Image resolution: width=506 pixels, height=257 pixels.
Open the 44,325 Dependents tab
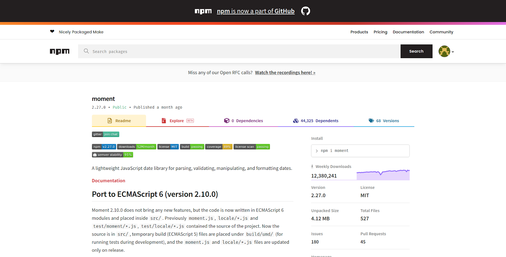coord(316,121)
